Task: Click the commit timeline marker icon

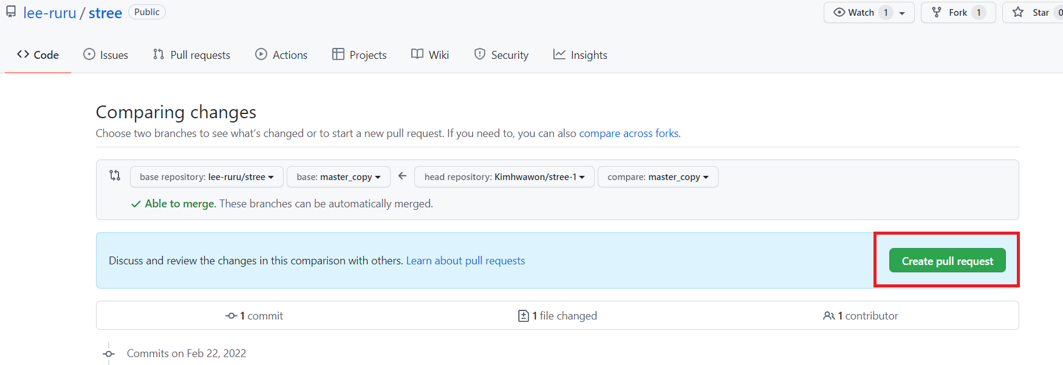Action: point(109,353)
